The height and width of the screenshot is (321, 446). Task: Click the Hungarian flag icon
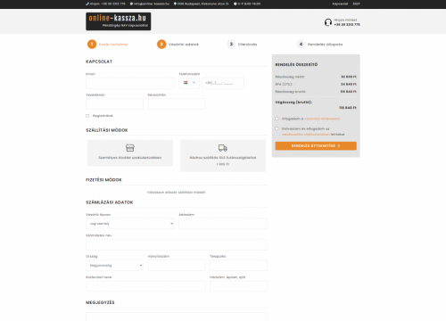[186, 83]
